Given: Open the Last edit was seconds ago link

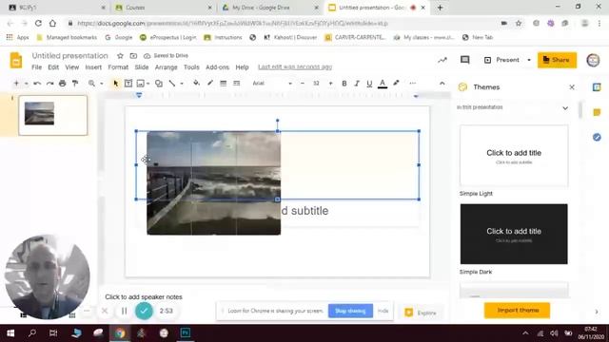Looking at the screenshot, I should [x=295, y=67].
